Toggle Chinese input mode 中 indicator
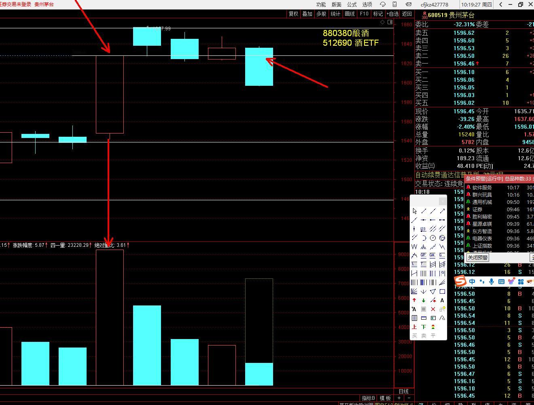 [x=472, y=282]
